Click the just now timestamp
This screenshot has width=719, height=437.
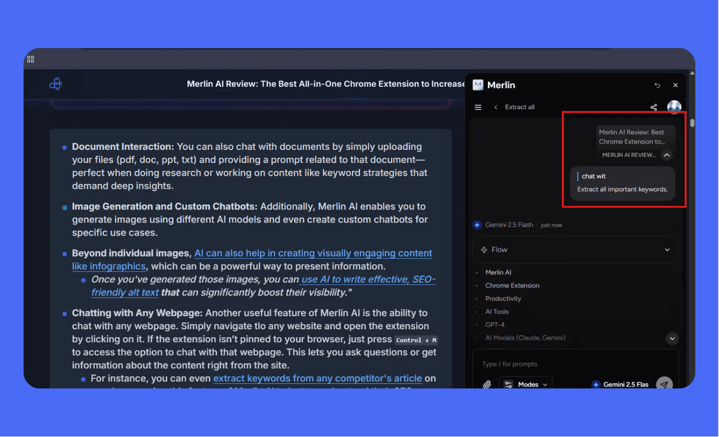click(x=552, y=226)
